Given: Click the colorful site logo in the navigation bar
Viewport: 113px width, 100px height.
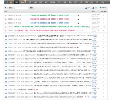Looking at the screenshot, I should click(9, 2).
